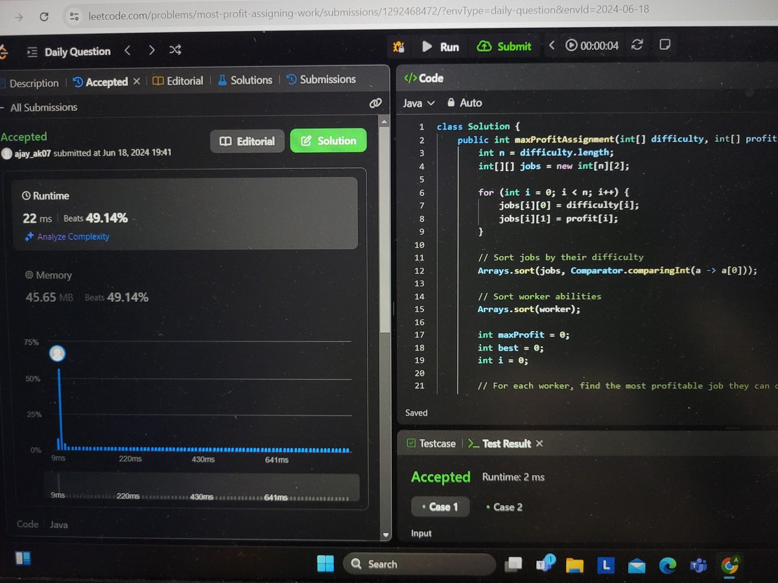The width and height of the screenshot is (778, 583).
Task: Open the Solutions tab
Action: [244, 80]
